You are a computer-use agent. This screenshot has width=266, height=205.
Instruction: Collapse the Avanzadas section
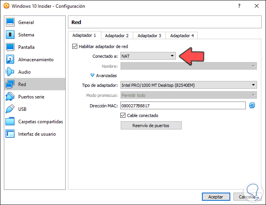(92, 76)
